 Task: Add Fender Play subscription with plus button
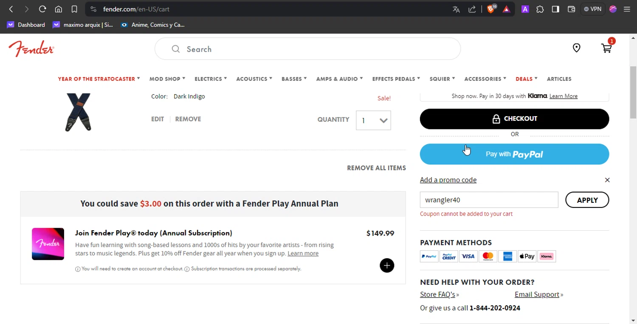pos(387,265)
